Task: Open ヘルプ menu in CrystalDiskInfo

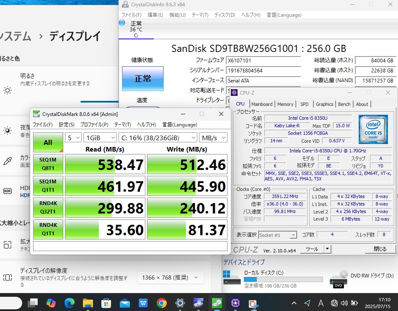Action: [251, 15]
